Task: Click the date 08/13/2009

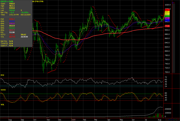Action: pyautogui.click(x=25, y=15)
